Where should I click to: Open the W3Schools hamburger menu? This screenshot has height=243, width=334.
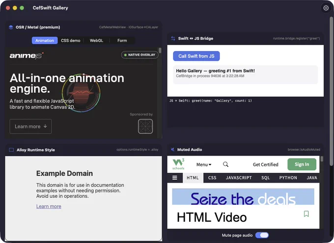[x=175, y=178]
